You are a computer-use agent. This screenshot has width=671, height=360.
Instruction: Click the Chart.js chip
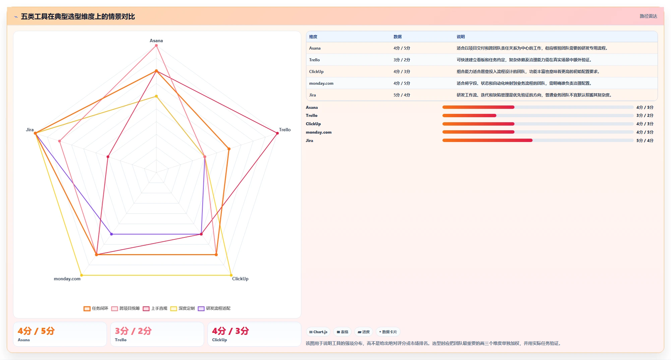[318, 332]
